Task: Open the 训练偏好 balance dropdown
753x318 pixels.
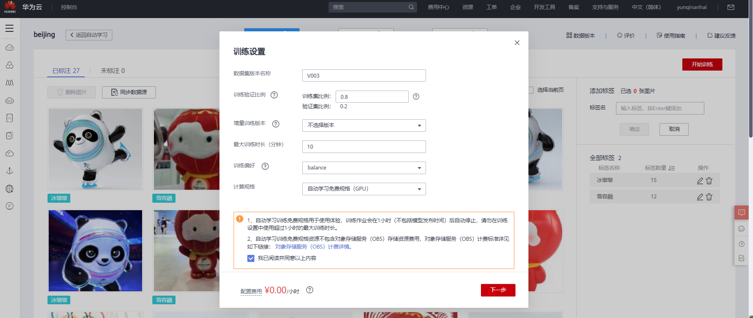Action: pyautogui.click(x=364, y=168)
